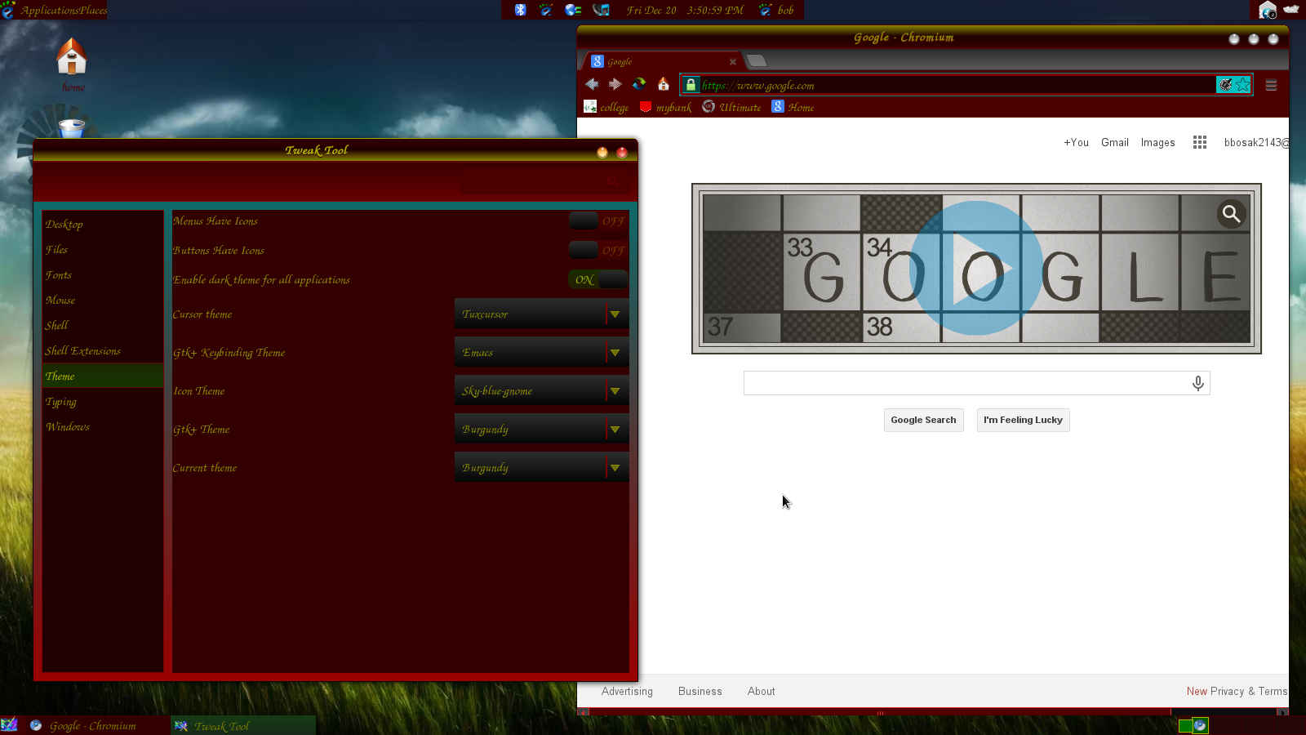Open the Cursor theme dropdown
This screenshot has width=1306, height=735.
tap(541, 314)
